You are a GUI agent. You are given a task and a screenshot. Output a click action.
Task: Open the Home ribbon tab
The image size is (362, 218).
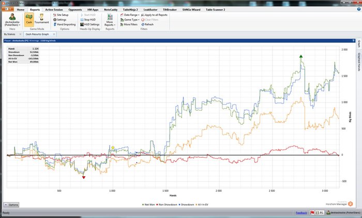pyautogui.click(x=21, y=10)
